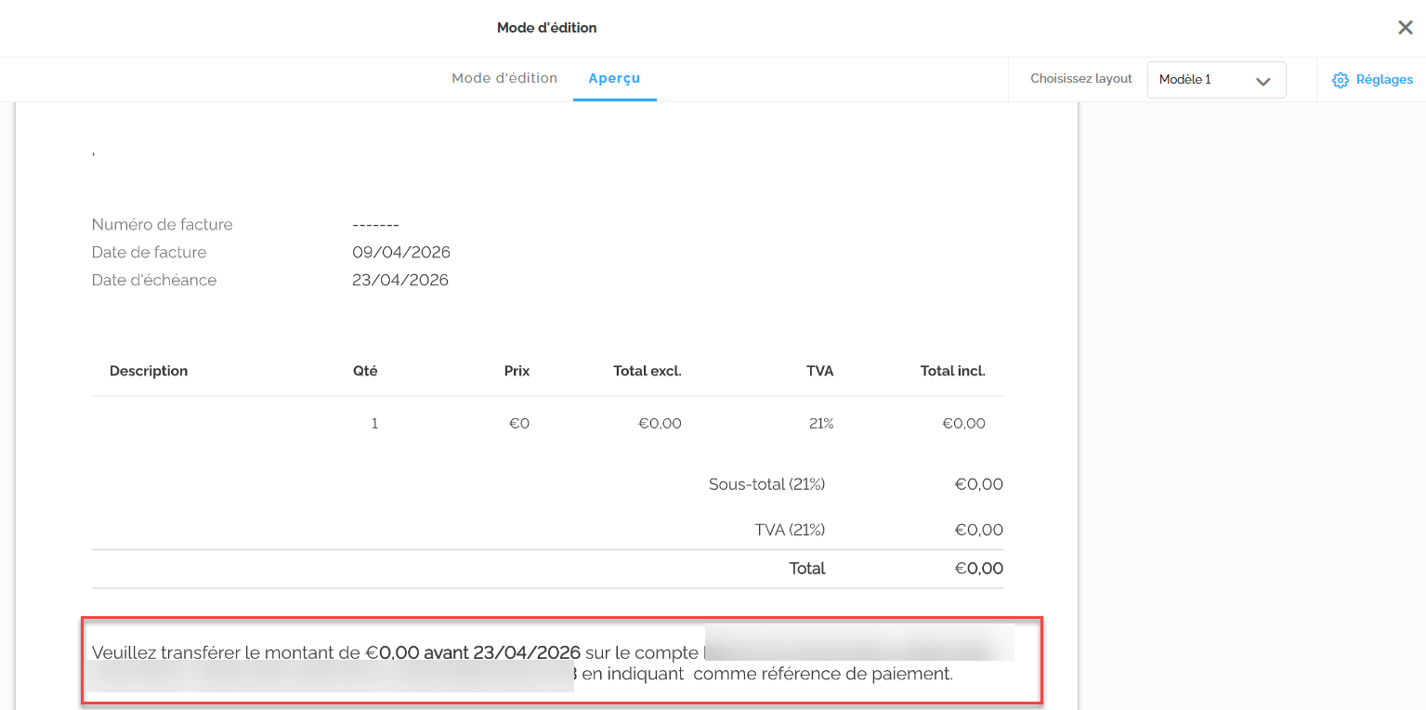1426x710 pixels.
Task: Click the Sous-total (21%) label
Action: click(766, 484)
